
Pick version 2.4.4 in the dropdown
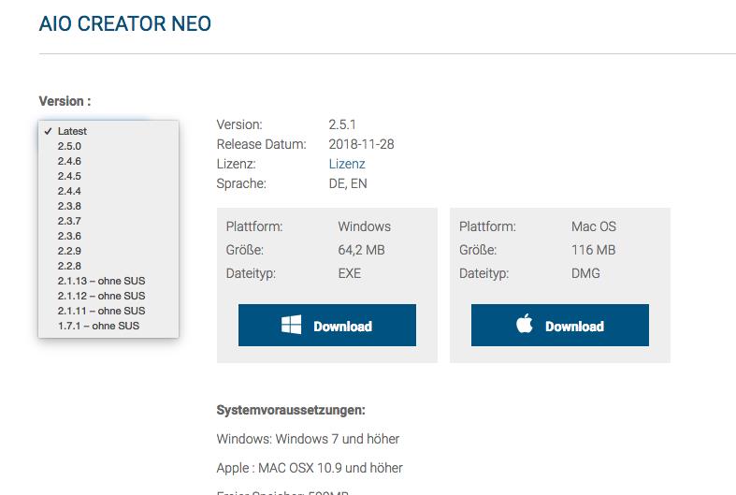tap(108, 191)
